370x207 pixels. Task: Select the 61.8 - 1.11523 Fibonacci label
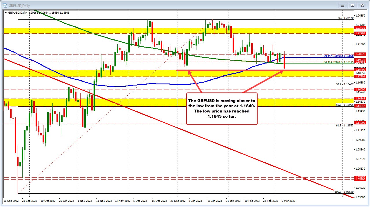click(x=342, y=125)
